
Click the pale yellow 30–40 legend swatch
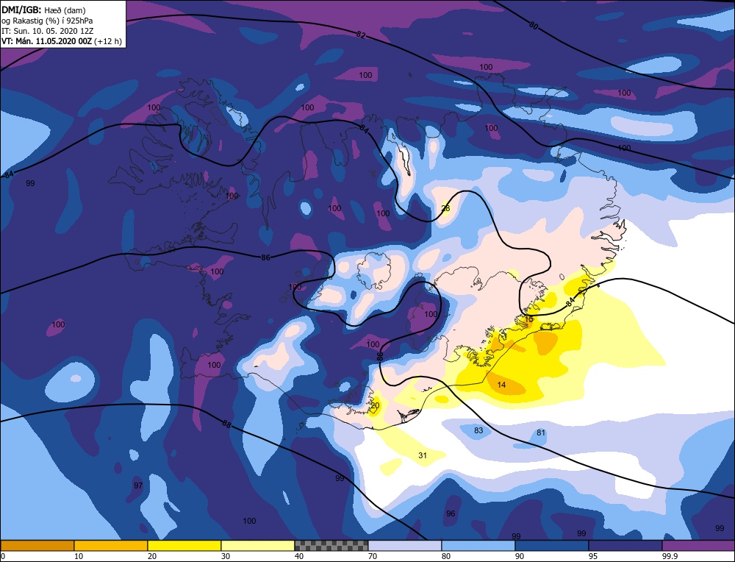click(x=258, y=546)
